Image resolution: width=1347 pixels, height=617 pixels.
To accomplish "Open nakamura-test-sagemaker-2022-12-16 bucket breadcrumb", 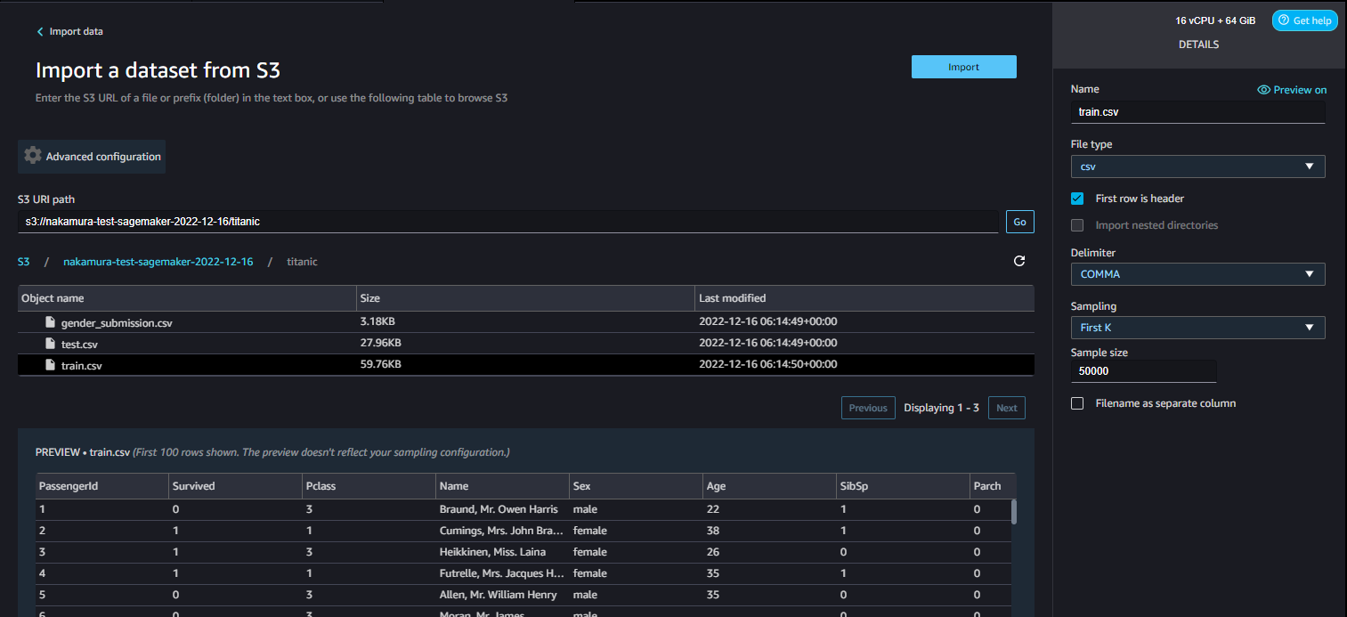I will (158, 262).
